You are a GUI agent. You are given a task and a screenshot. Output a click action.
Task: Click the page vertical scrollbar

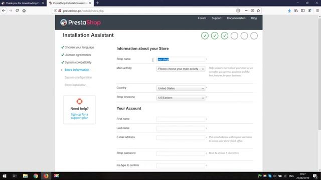[x=319, y=73]
